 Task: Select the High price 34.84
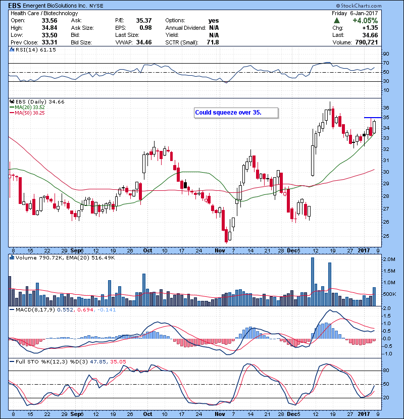coord(49,28)
